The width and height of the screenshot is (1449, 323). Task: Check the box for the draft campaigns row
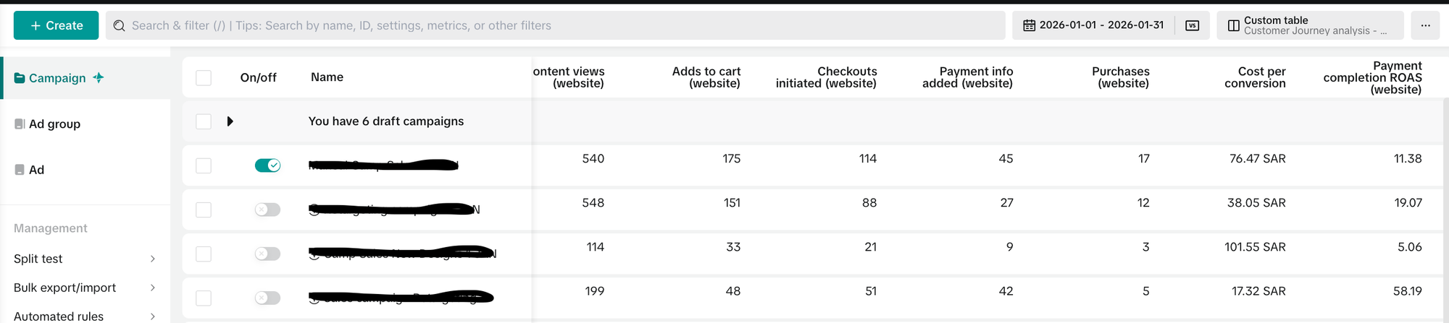pyautogui.click(x=204, y=121)
